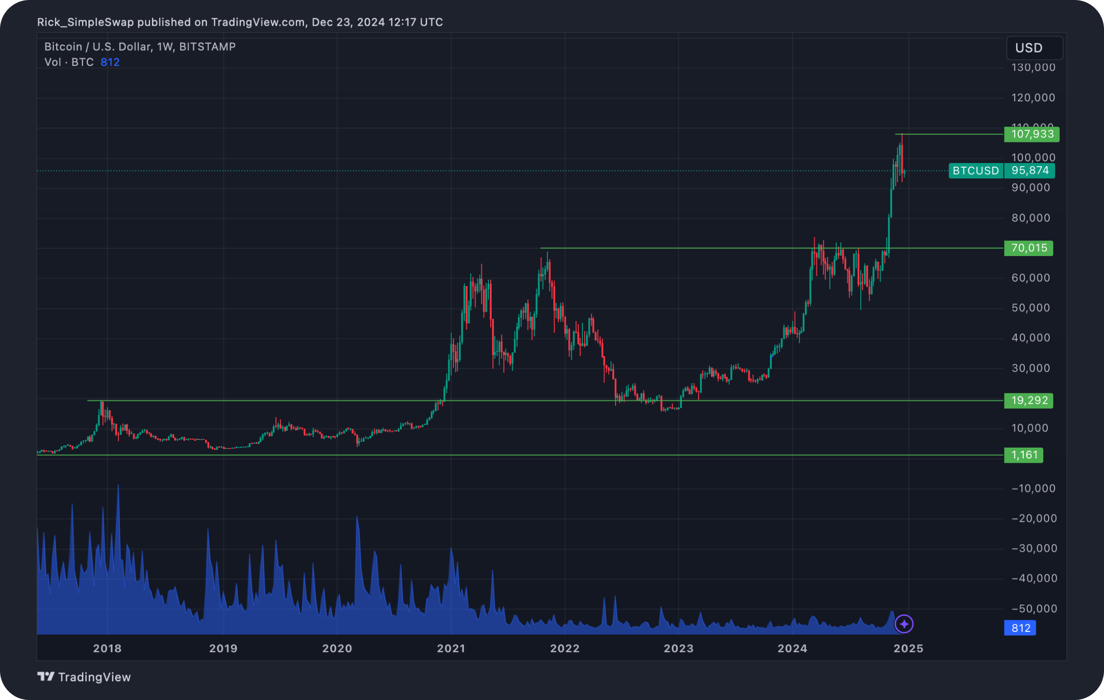The width and height of the screenshot is (1104, 700).
Task: Click the 80,000 price axis label
Action: point(1031,218)
